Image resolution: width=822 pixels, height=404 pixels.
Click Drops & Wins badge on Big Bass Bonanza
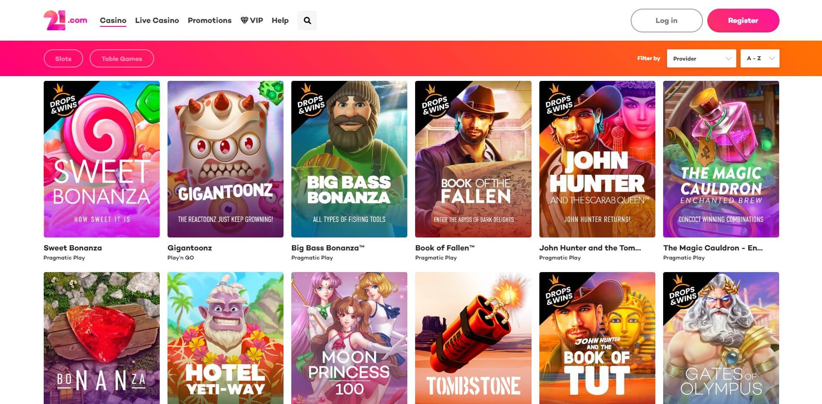point(310,103)
